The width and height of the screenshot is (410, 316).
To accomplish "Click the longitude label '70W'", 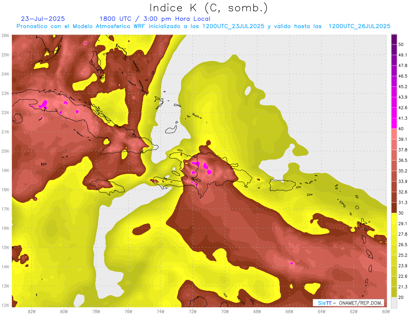I will coord(225,312).
